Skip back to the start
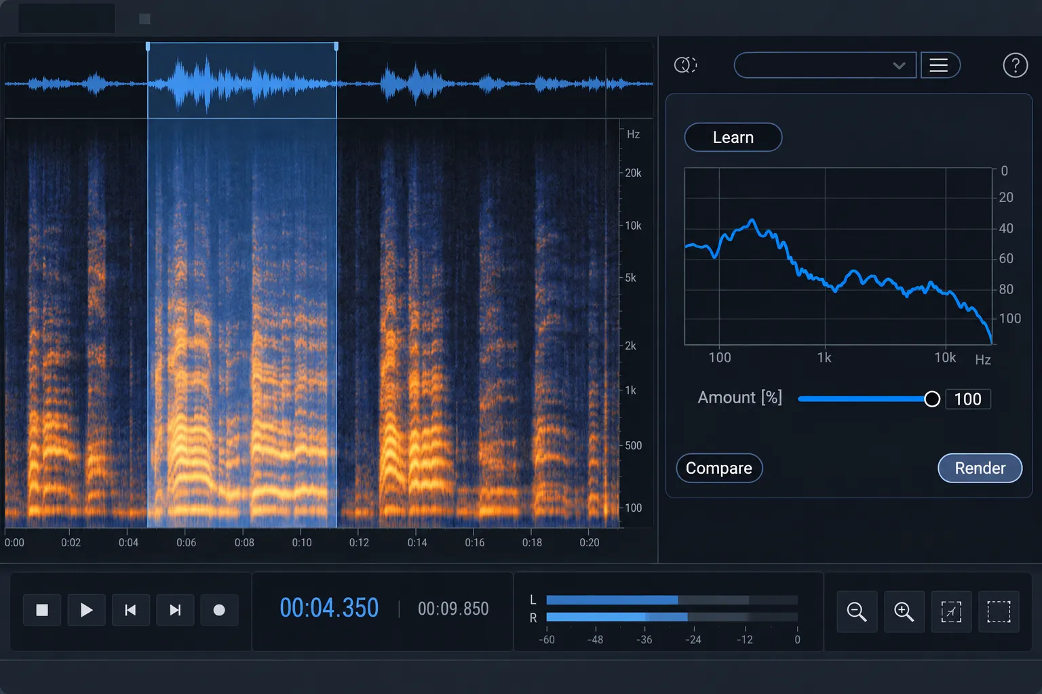1042x694 pixels. click(130, 610)
